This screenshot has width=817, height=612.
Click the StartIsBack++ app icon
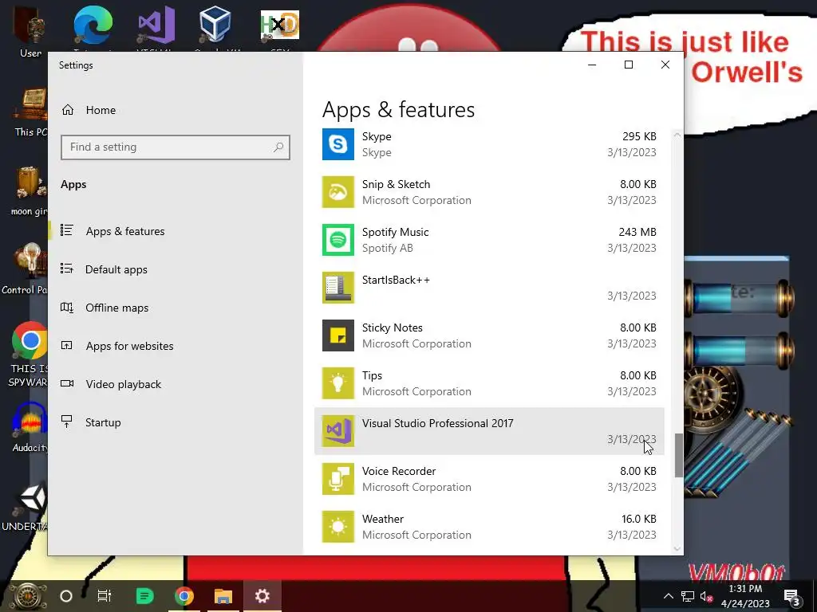(x=338, y=288)
